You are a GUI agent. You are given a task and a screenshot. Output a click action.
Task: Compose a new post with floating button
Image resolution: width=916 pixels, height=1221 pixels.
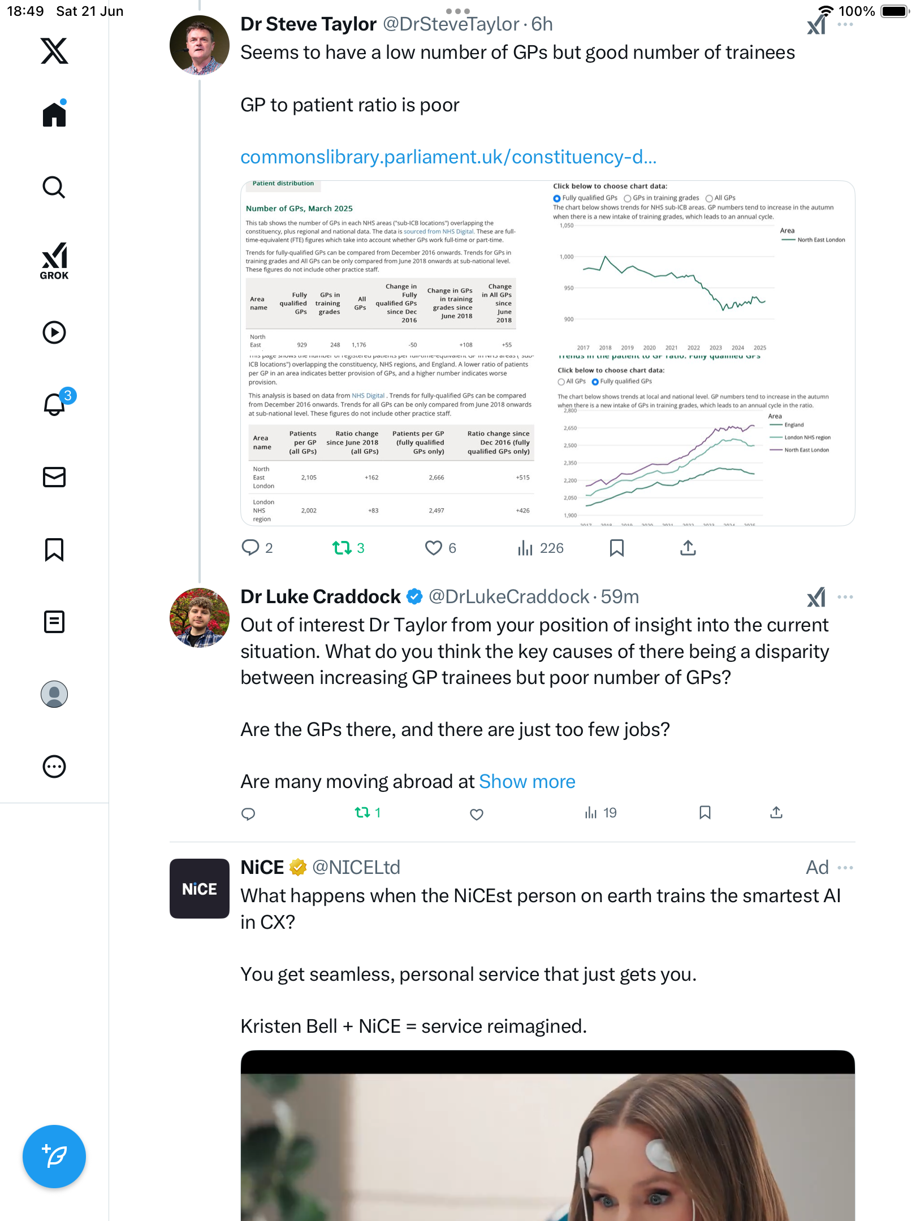54,1157
